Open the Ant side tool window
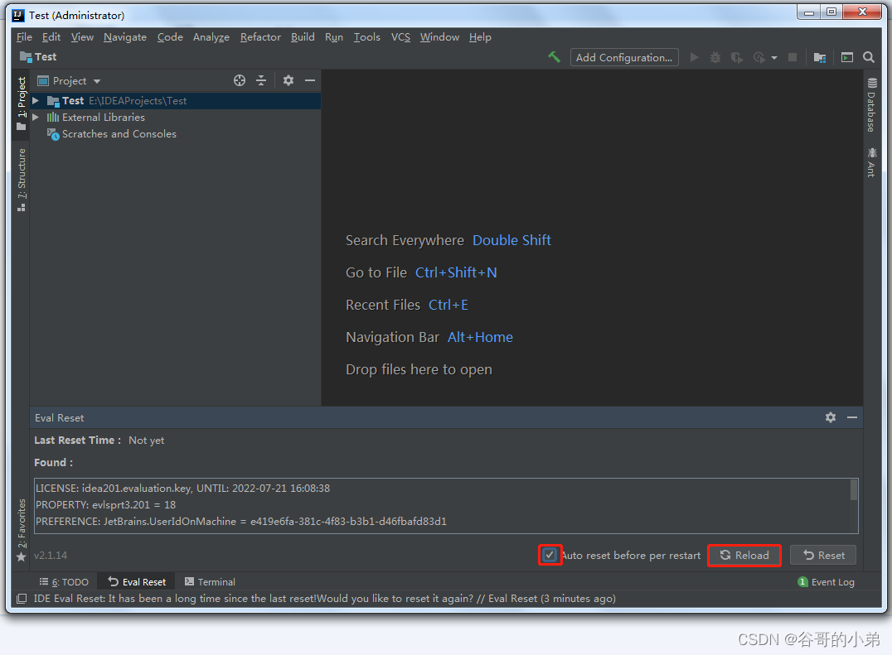 (x=871, y=162)
